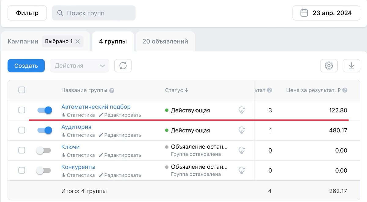Image resolution: width=367 pixels, height=202 pixels.
Task: Click lightbulb recommendation icon for Ключи row
Action: click(242, 150)
